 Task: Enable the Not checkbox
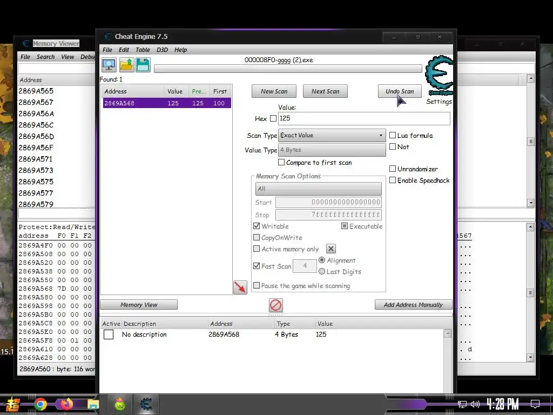393,146
